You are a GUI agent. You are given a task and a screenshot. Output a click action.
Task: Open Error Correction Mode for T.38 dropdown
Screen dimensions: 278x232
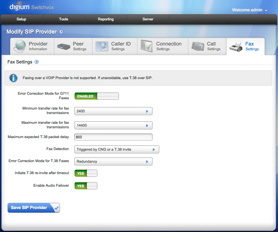tap(113, 162)
